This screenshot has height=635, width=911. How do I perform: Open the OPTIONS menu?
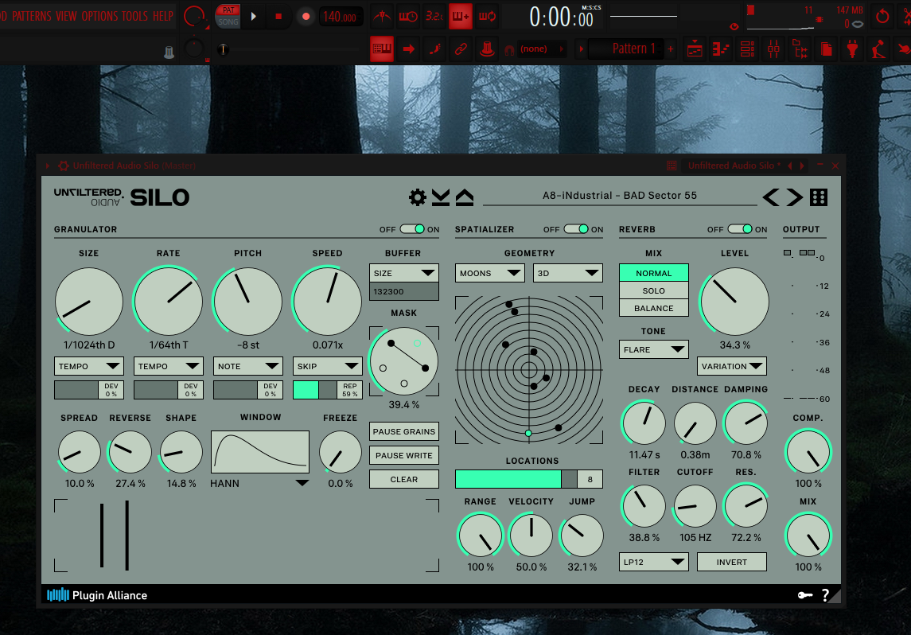[x=99, y=16]
